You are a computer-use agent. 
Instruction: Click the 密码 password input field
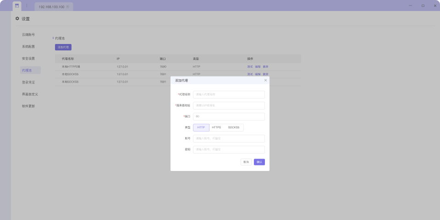click(x=229, y=149)
